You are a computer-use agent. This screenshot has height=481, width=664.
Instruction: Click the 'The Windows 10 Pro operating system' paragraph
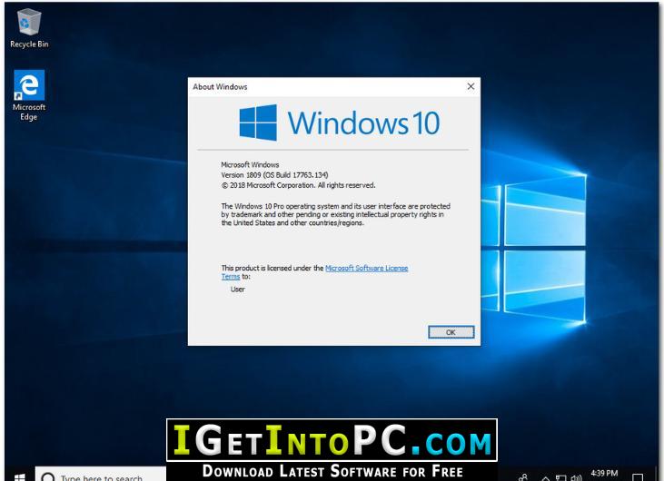pyautogui.click(x=335, y=214)
